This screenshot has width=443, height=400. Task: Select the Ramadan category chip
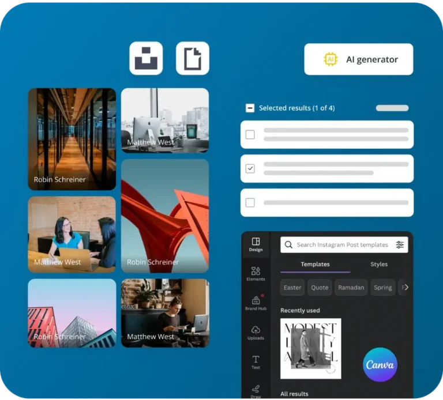click(351, 287)
